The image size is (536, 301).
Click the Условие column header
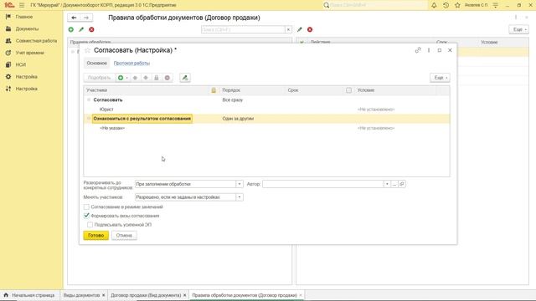click(x=366, y=90)
